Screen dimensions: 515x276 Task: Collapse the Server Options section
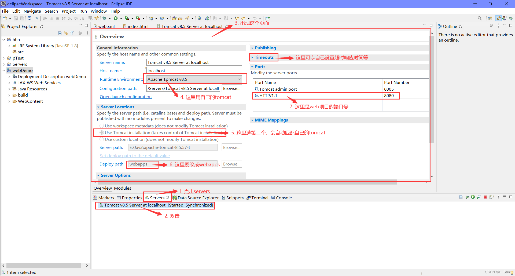point(98,175)
